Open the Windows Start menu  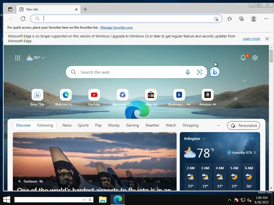pos(7,200)
